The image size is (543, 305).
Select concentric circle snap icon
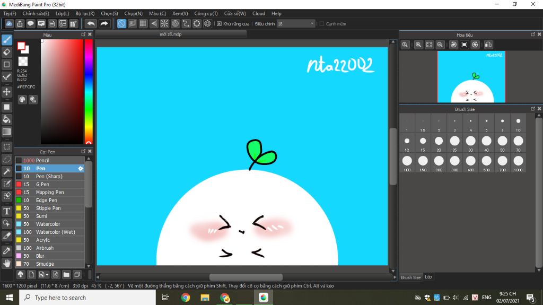[175, 23]
